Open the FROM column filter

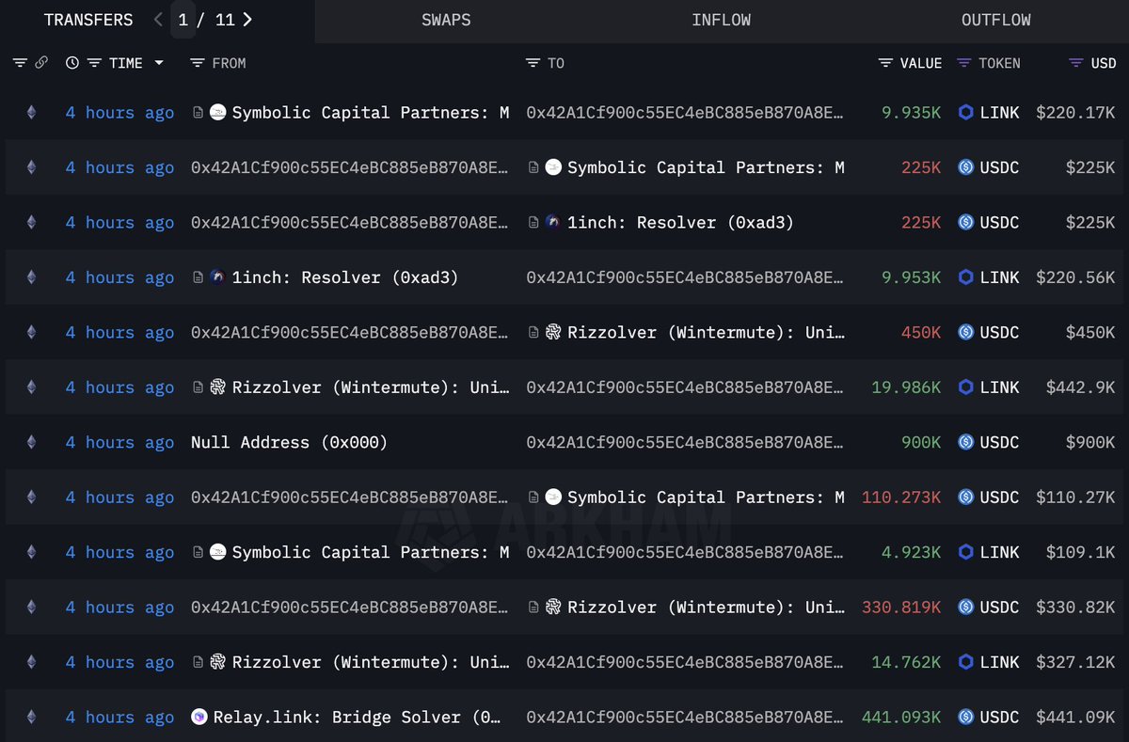coord(197,63)
